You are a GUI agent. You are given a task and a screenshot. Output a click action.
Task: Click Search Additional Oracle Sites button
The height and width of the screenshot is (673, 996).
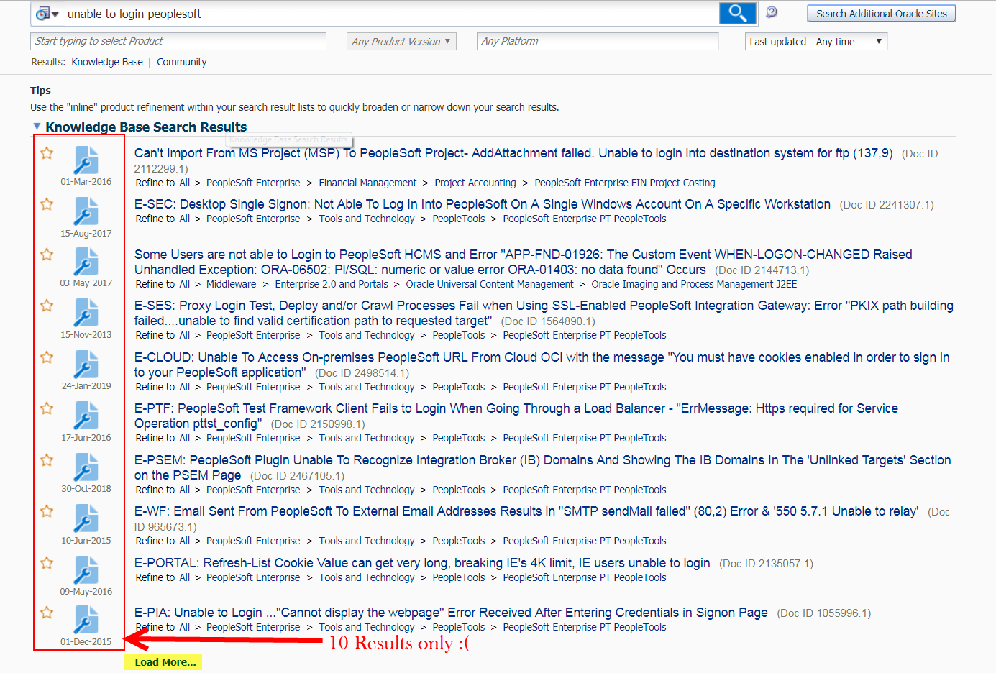pyautogui.click(x=881, y=14)
